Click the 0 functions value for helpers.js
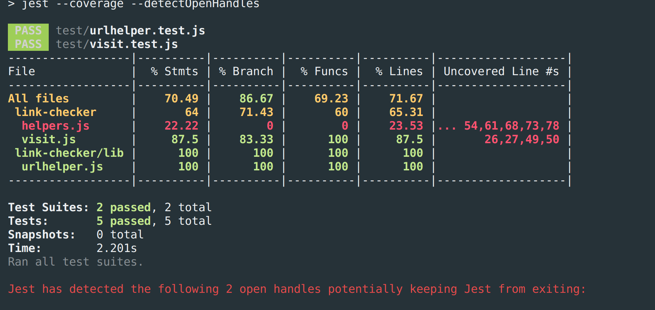The image size is (655, 310). tap(345, 126)
